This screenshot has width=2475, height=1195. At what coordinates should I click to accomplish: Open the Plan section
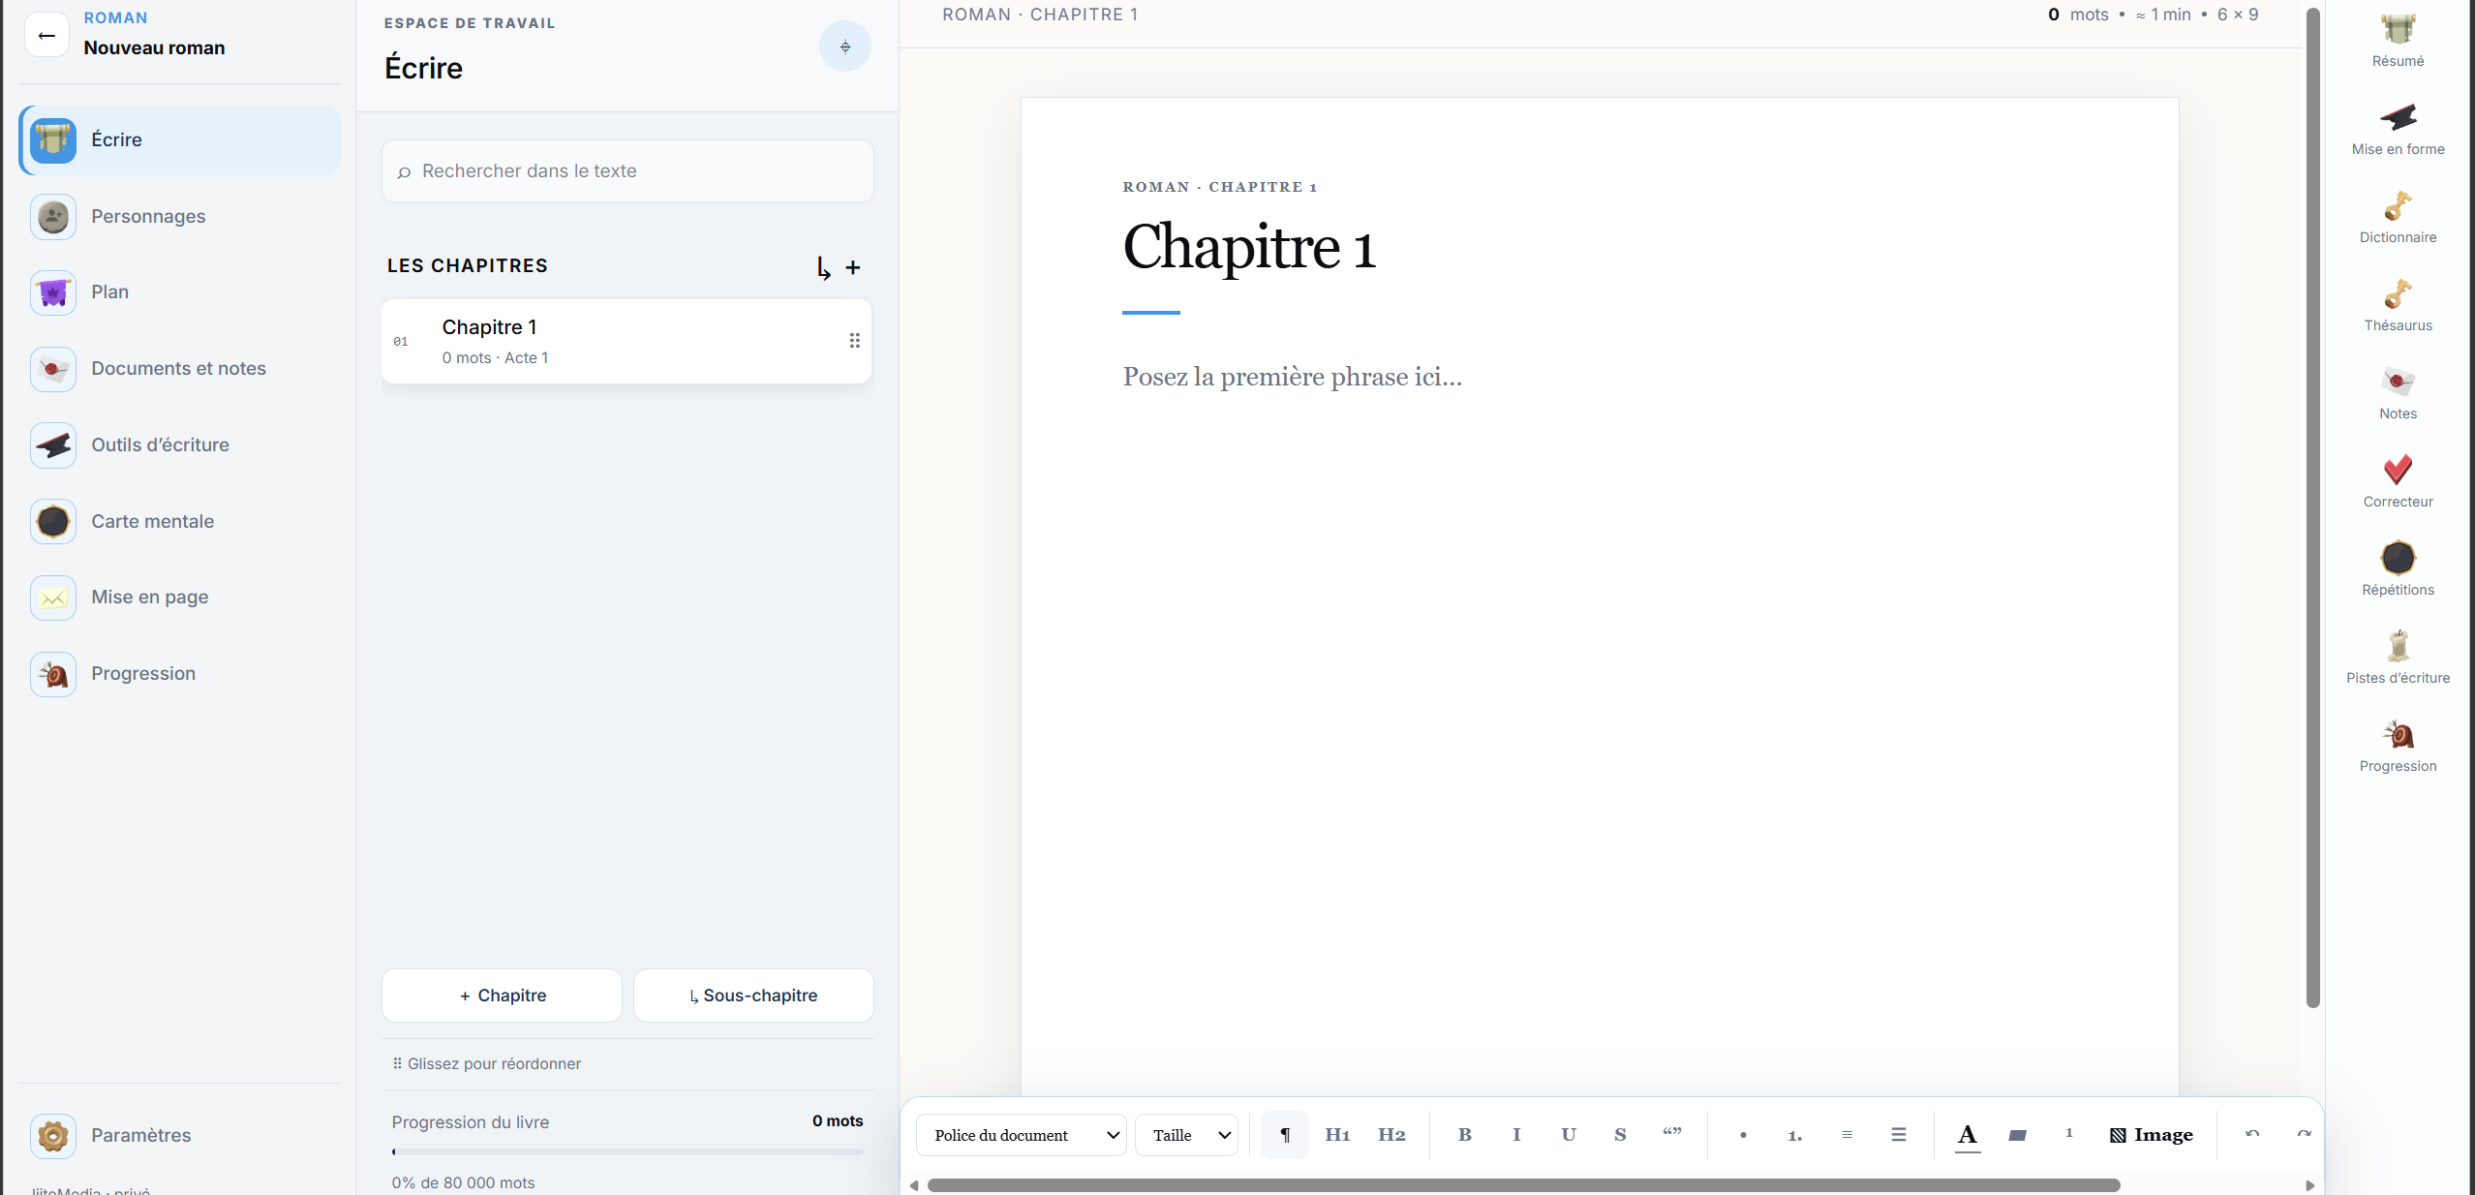[180, 291]
